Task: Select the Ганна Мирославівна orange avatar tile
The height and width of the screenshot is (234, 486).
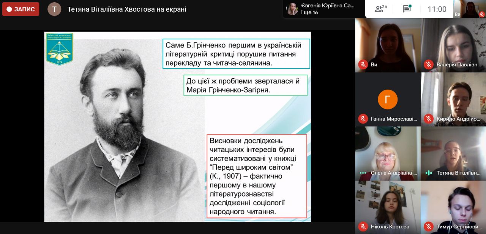Action: pos(388,100)
